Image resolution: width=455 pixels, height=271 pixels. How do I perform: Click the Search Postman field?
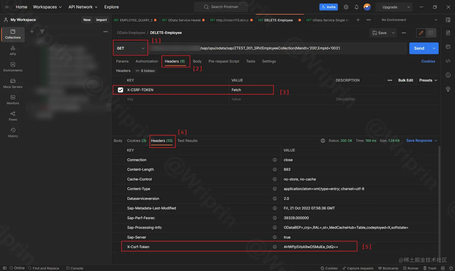(x=221, y=7)
